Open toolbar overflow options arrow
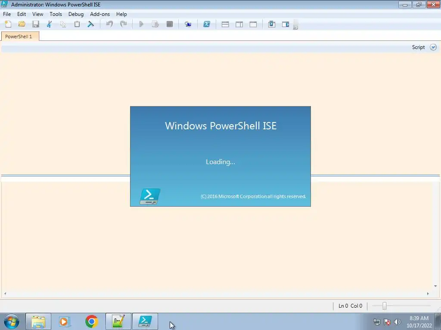This screenshot has width=441, height=330. tap(295, 24)
